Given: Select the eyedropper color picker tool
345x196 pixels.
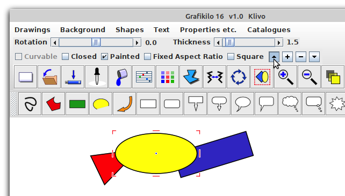Looking at the screenshot, I should click(97, 77).
